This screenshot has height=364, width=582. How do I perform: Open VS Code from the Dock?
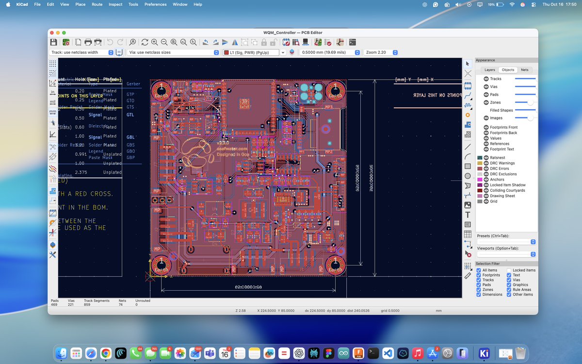pos(387,353)
